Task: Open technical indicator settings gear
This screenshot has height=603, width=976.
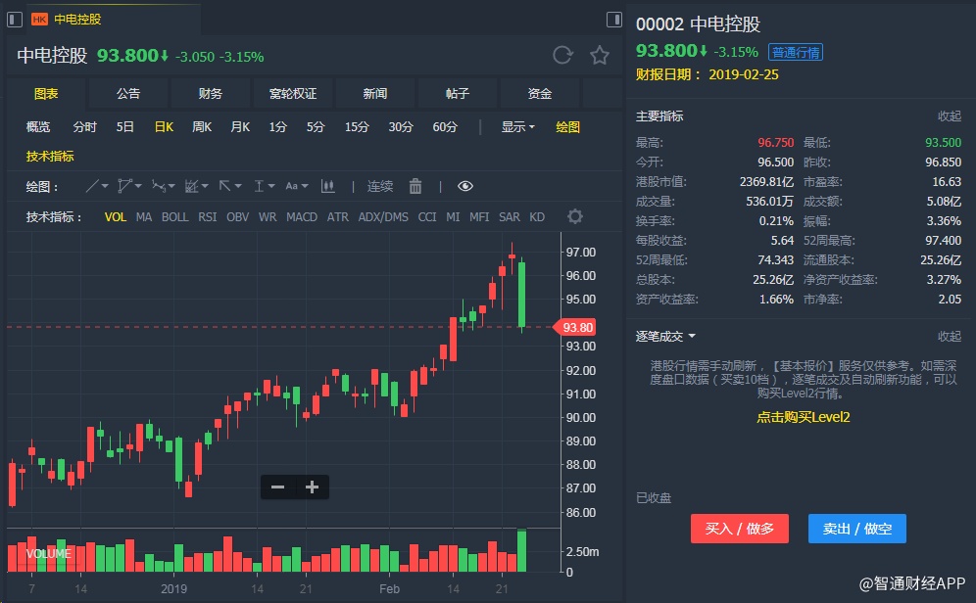Action: 575,216
